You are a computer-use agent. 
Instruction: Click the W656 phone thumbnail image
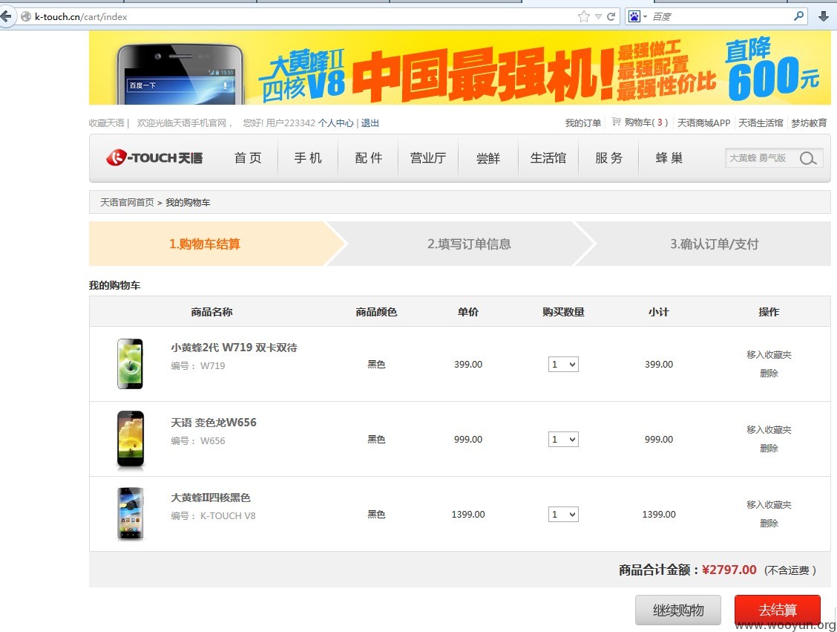[131, 439]
